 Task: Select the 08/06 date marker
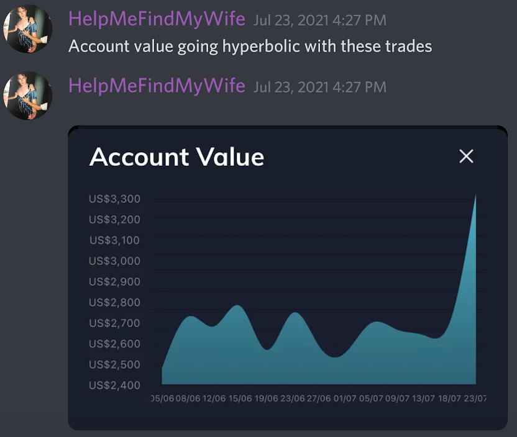(188, 399)
